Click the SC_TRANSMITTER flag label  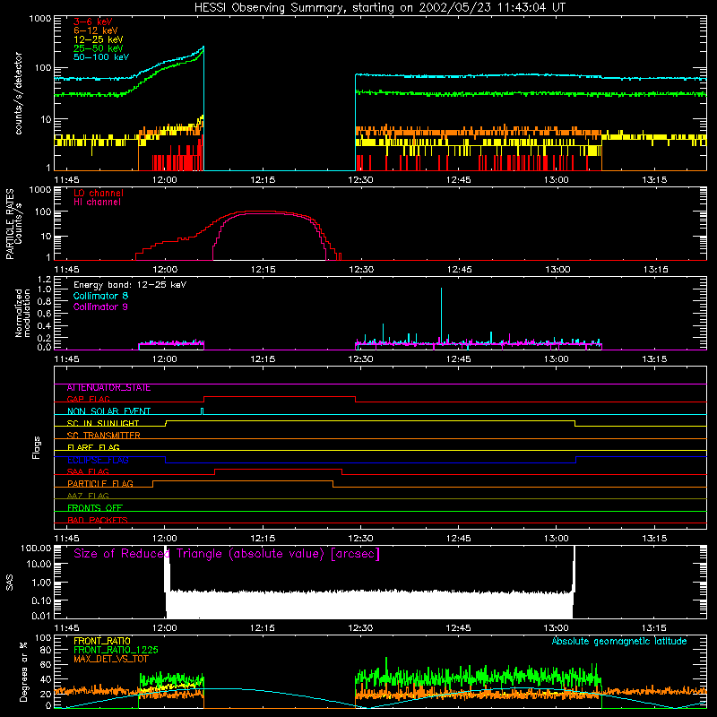(104, 436)
